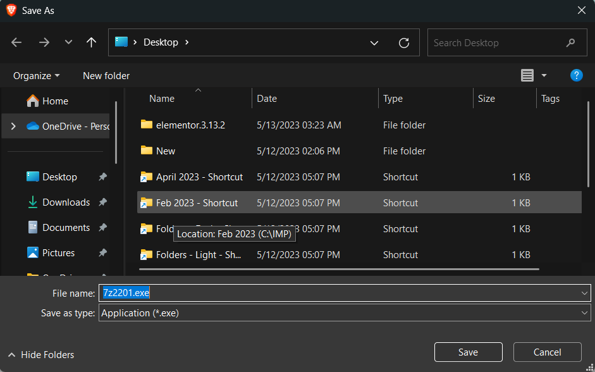The width and height of the screenshot is (595, 372).
Task: Click the search magnifier icon
Action: 571,43
